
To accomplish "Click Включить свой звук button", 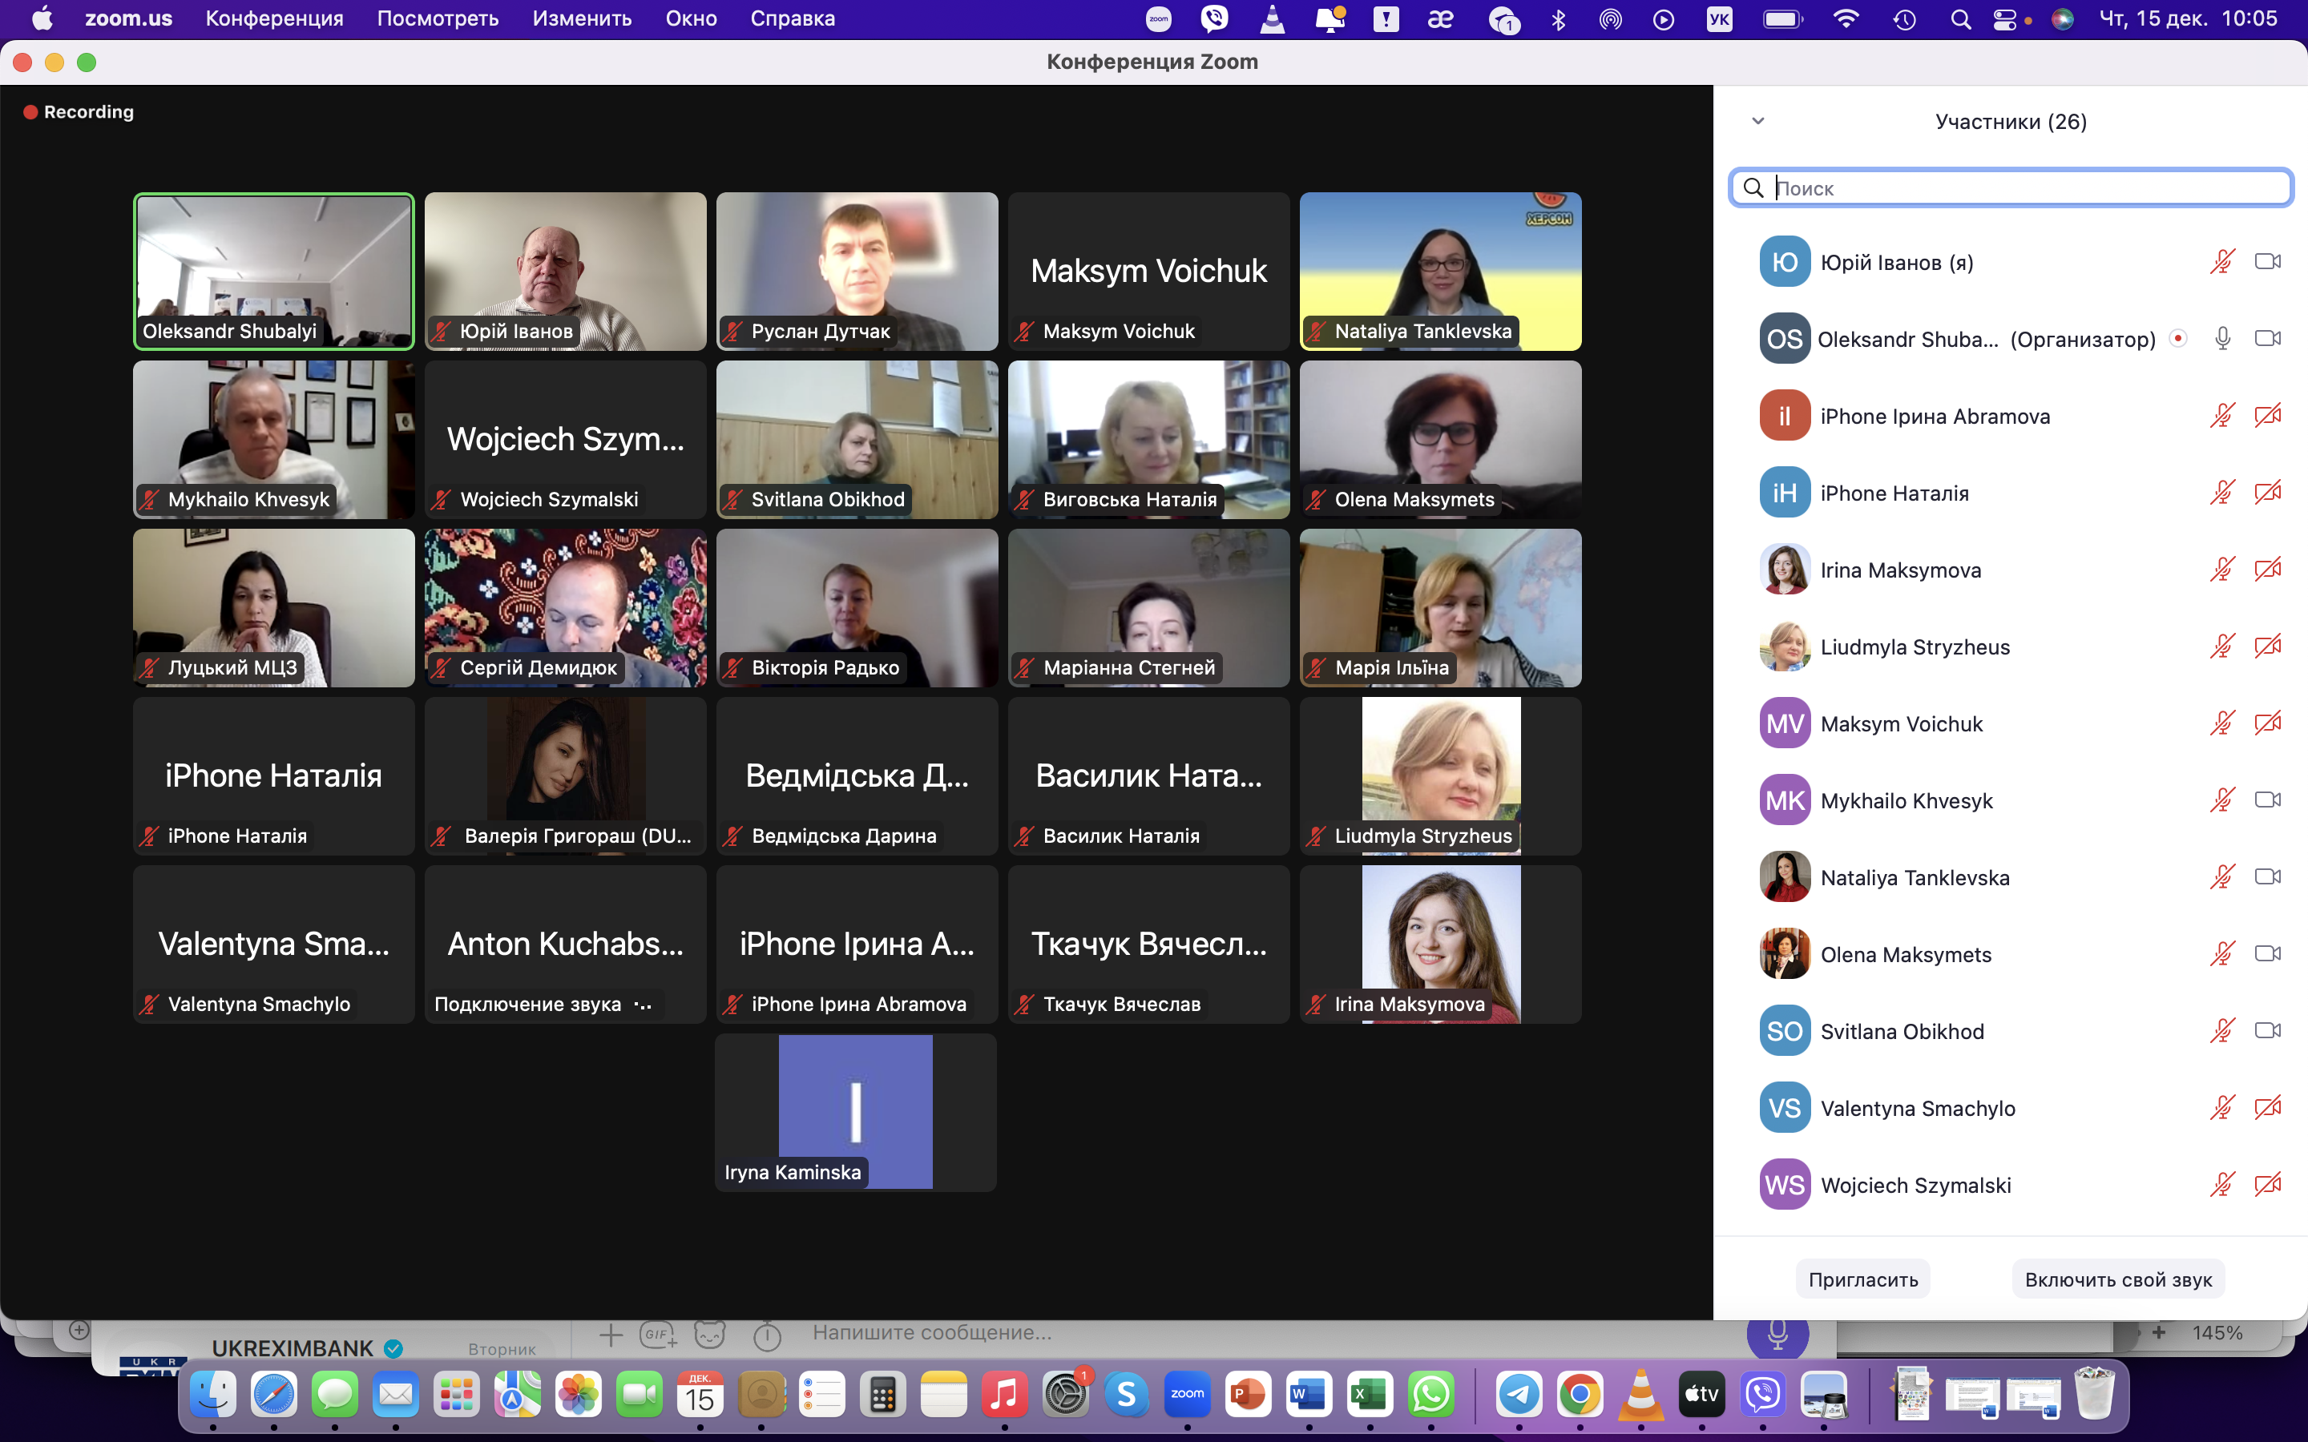I will (x=2117, y=1280).
